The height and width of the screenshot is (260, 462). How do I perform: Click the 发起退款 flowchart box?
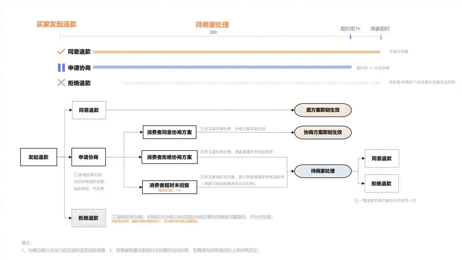[x=38, y=157]
